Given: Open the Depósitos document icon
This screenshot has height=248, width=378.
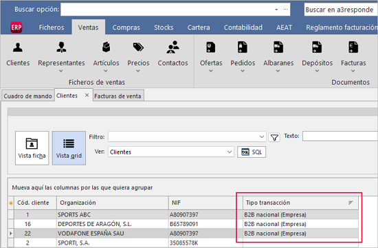Looking at the screenshot, I should coord(317,47).
